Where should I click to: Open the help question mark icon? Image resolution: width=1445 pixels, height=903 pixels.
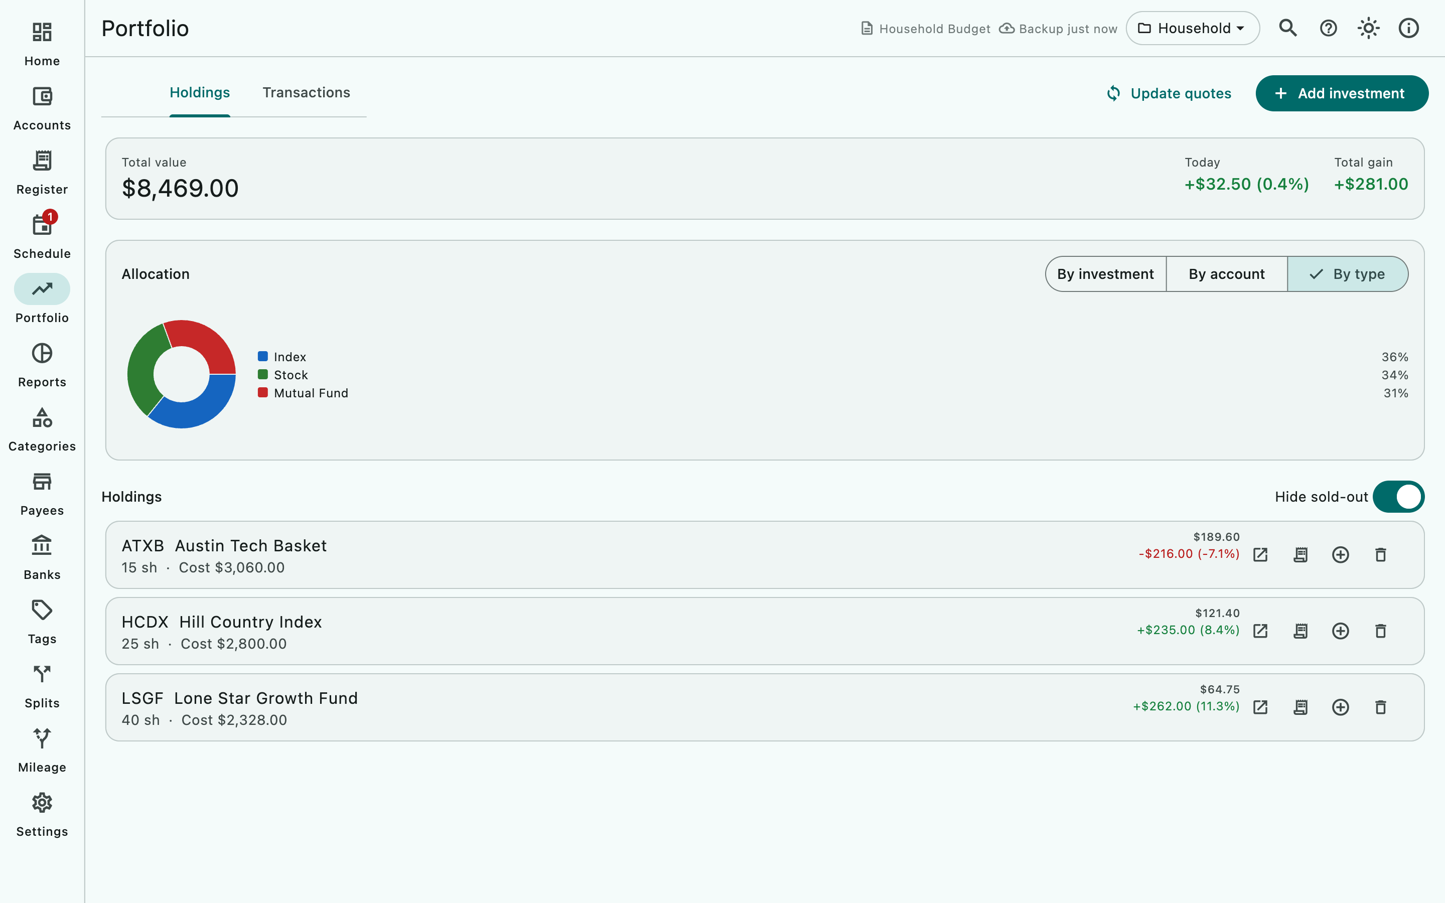pos(1328,28)
